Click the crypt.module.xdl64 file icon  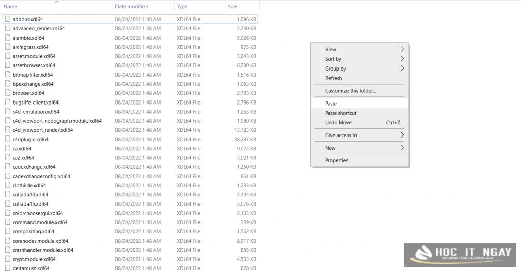coord(7,259)
